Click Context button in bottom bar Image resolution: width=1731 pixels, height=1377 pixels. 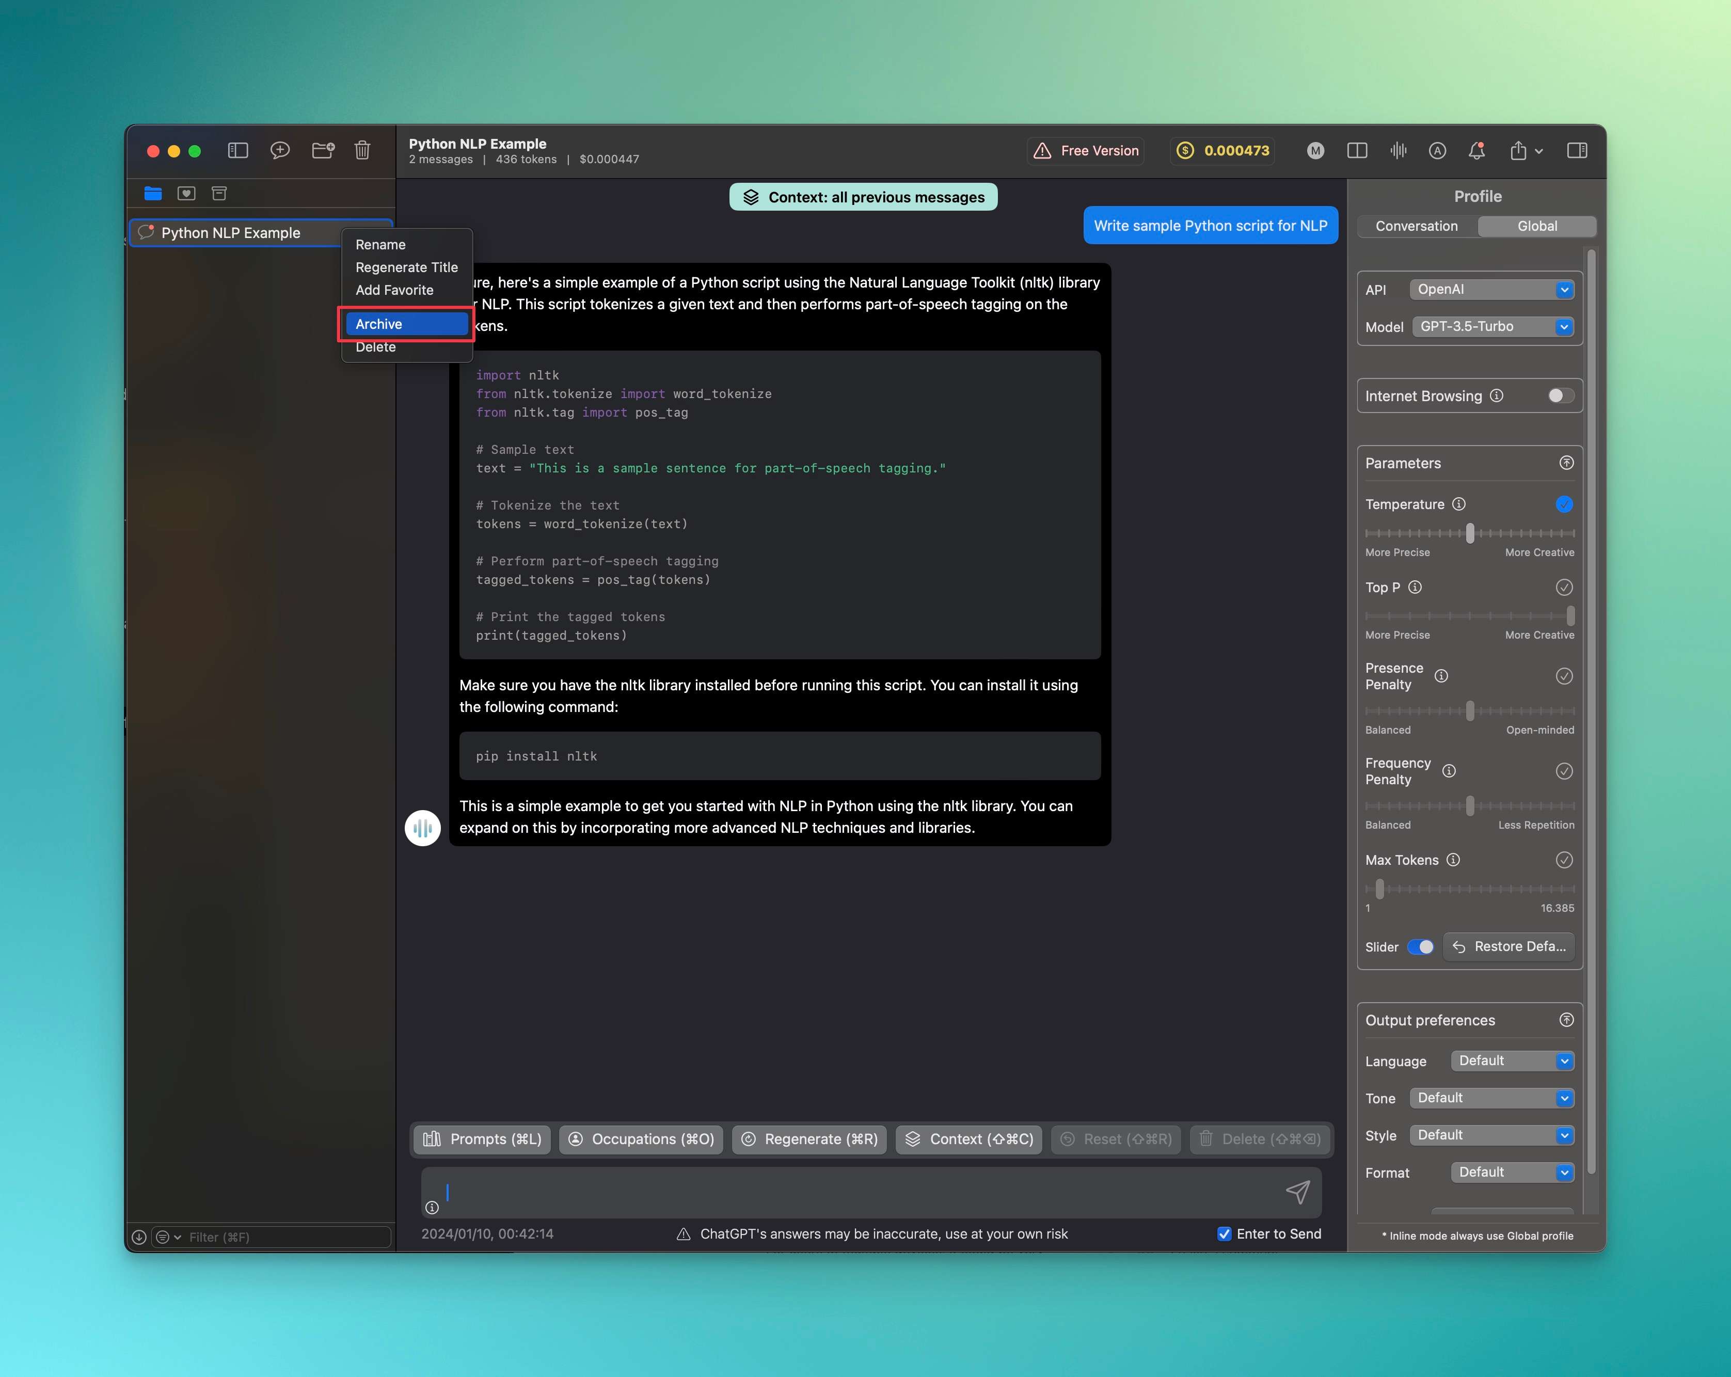pos(969,1139)
